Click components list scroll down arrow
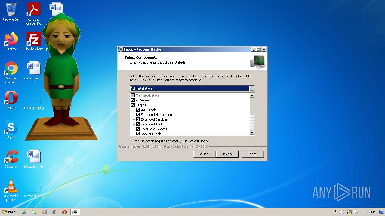The image size is (385, 216). coord(252,133)
